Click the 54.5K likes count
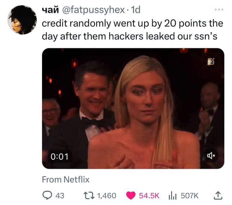 tap(149, 195)
